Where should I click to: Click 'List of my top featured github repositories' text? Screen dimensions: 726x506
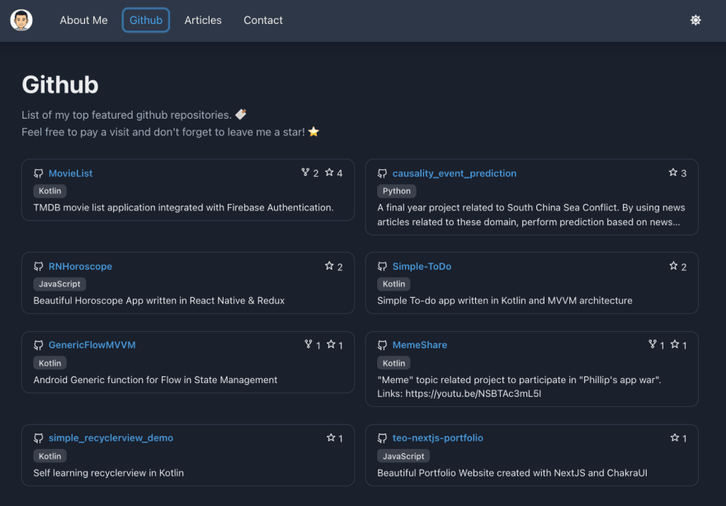(x=126, y=115)
